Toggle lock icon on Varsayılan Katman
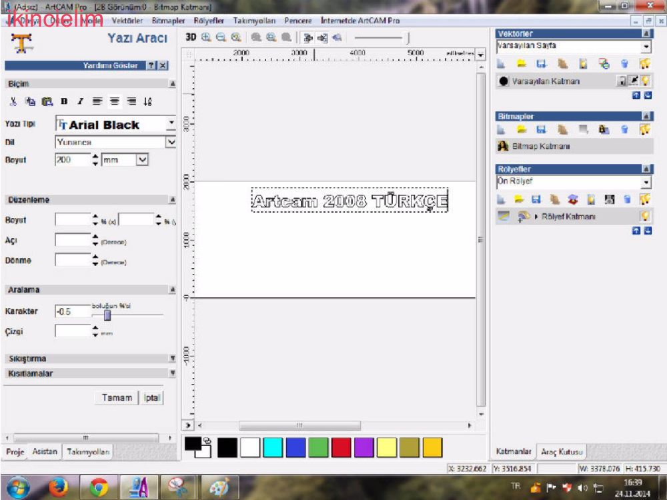 pos(622,81)
